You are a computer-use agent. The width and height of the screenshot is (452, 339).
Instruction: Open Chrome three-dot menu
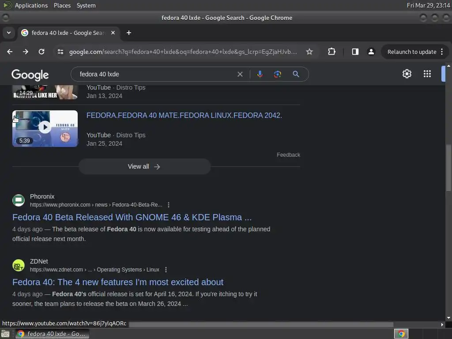[442, 52]
